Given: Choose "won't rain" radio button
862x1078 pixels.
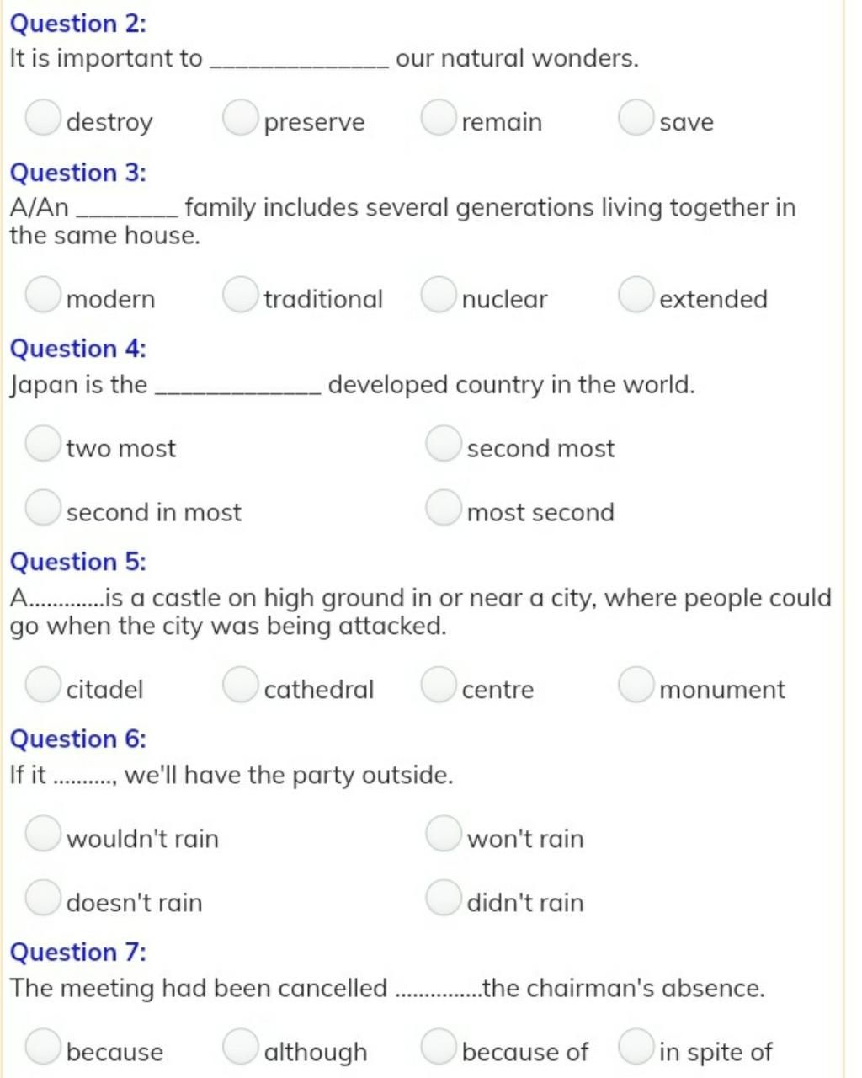Looking at the screenshot, I should (443, 834).
